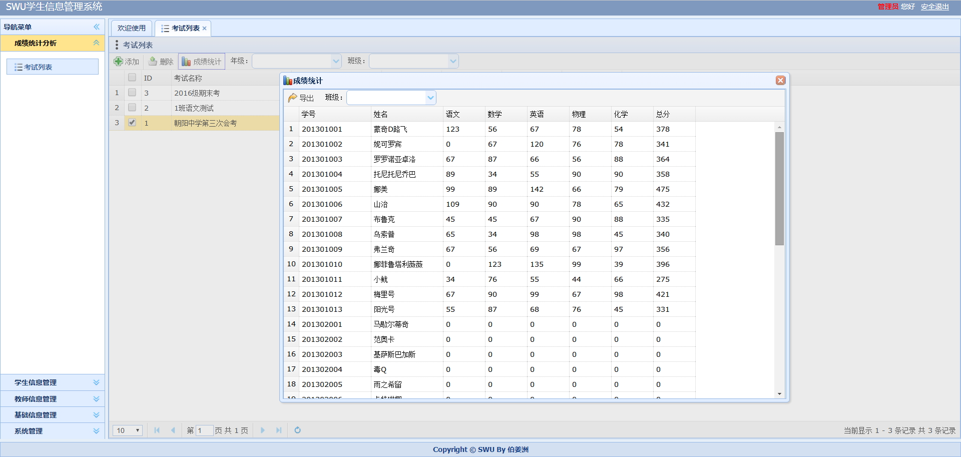961x457 pixels.
Task: Collapse the navigation menu with double-arrow icon
Action: (97, 27)
